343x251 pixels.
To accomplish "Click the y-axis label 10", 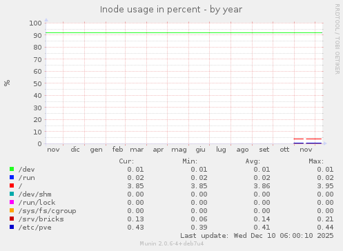I will pyautogui.click(x=37, y=132).
